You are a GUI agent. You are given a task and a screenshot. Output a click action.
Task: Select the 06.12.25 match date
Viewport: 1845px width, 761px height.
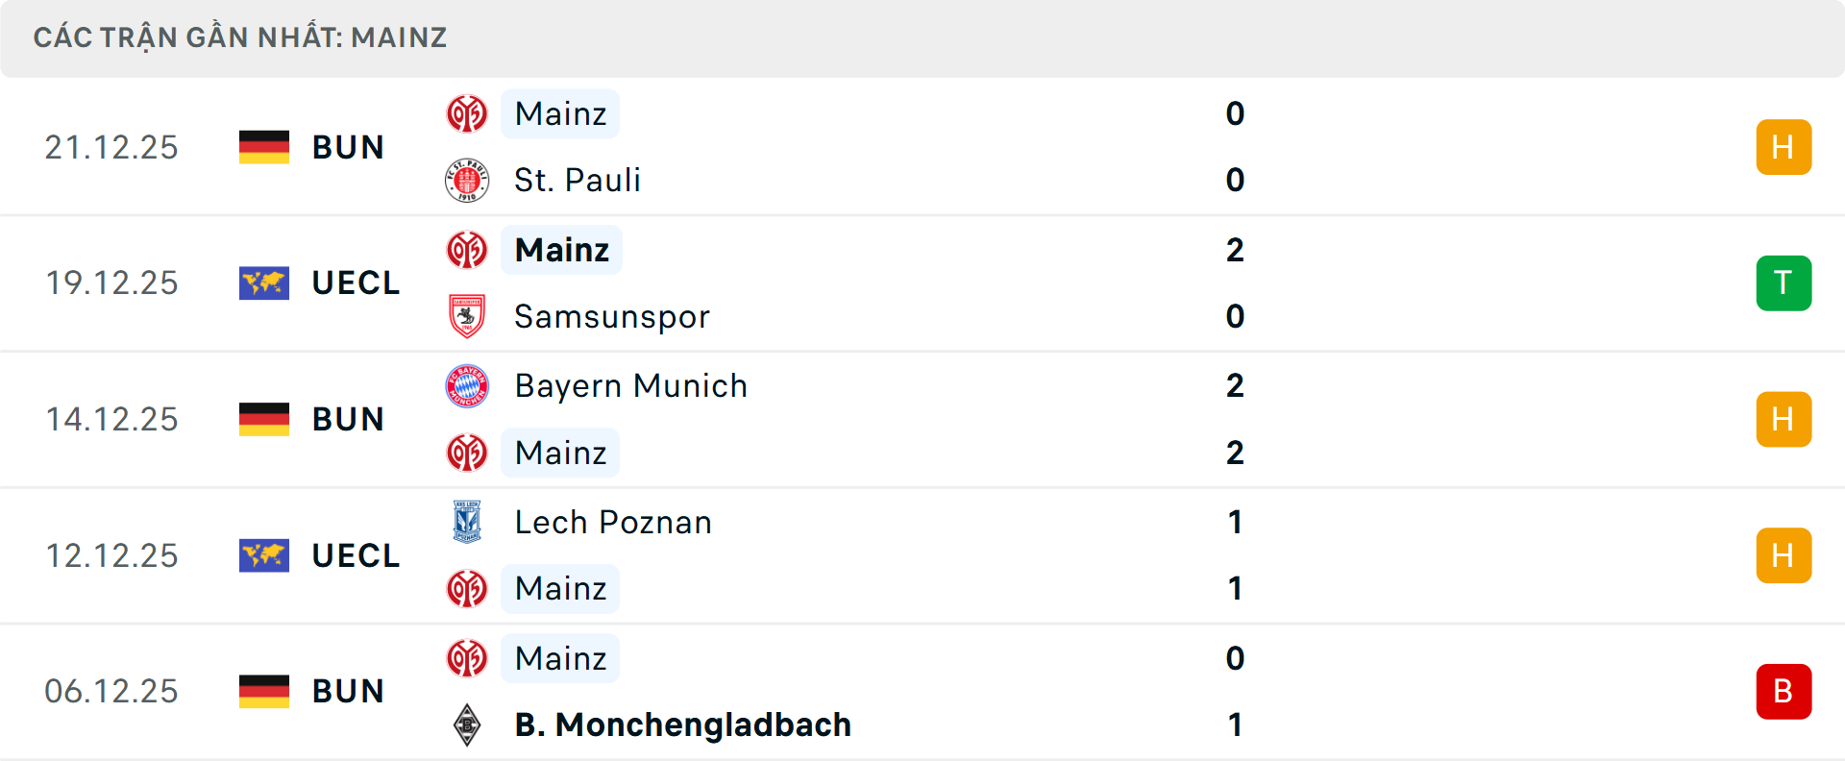pyautogui.click(x=111, y=692)
